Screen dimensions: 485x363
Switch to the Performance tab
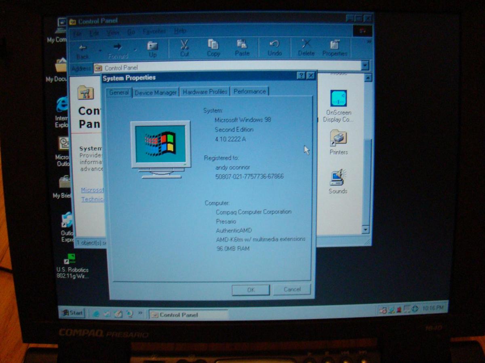tap(250, 92)
